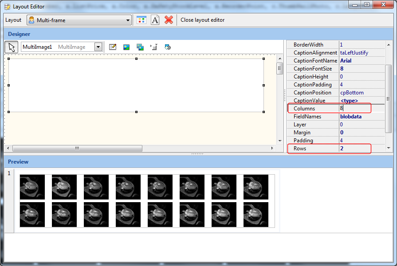Click the arrow-and-square Designer toolbar icon

(x=154, y=47)
